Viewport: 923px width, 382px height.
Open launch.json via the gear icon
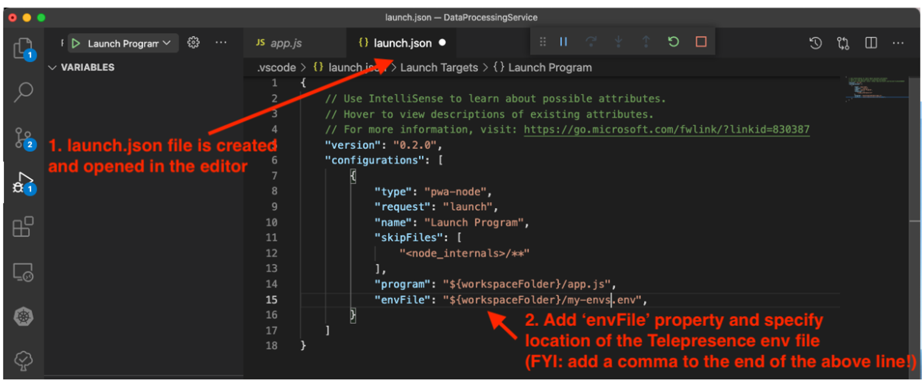(193, 43)
